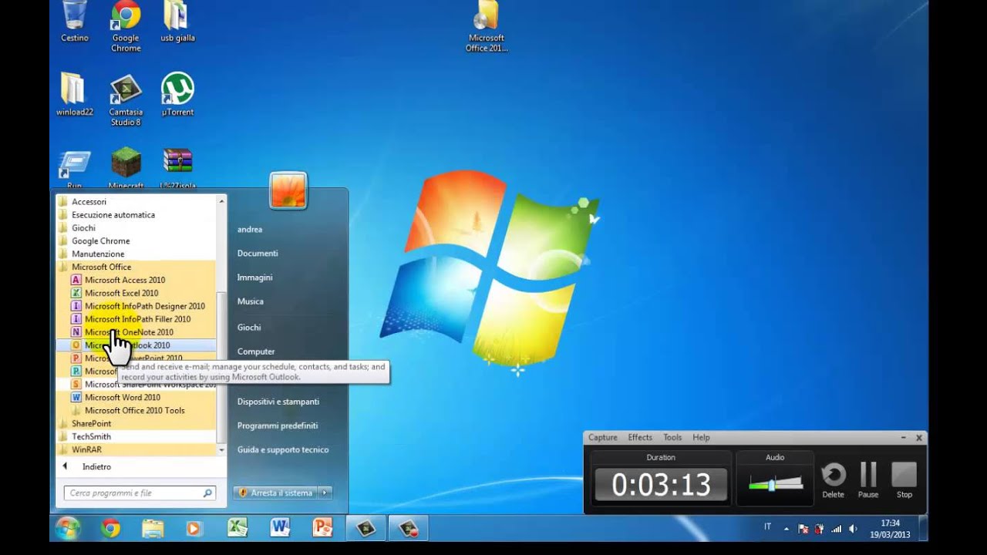Screen dimensions: 987x555
Task: Open Immagini from Start menu right pane
Action: point(254,277)
